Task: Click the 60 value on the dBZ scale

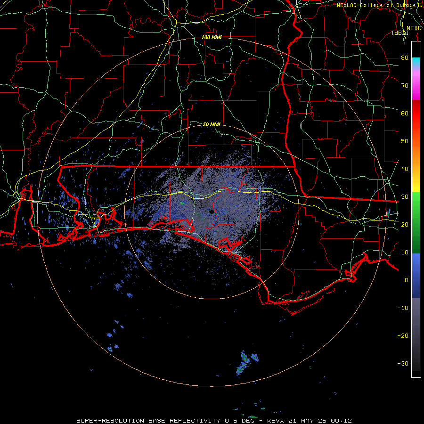Action: pos(405,113)
